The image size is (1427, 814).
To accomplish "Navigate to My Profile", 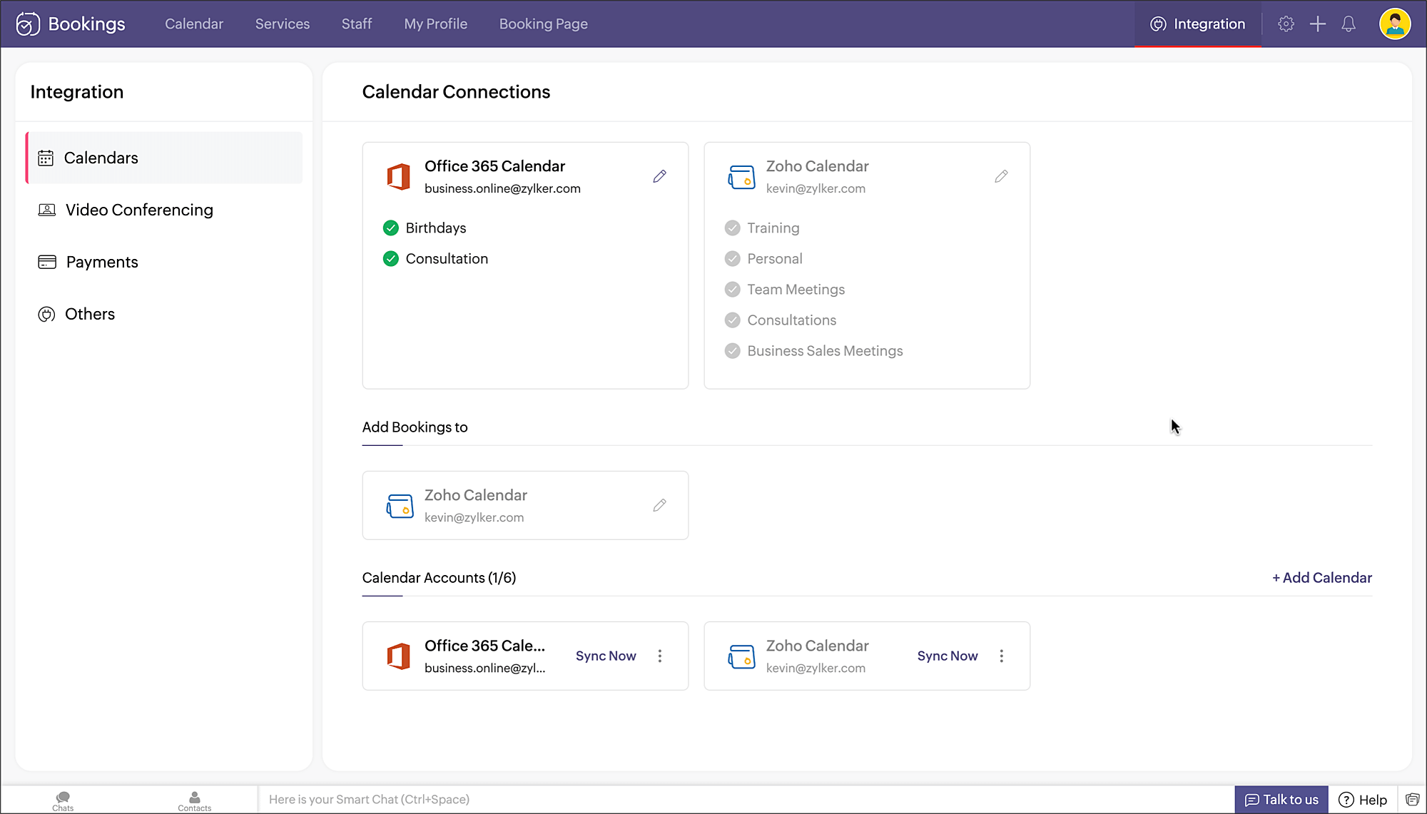I will [436, 24].
